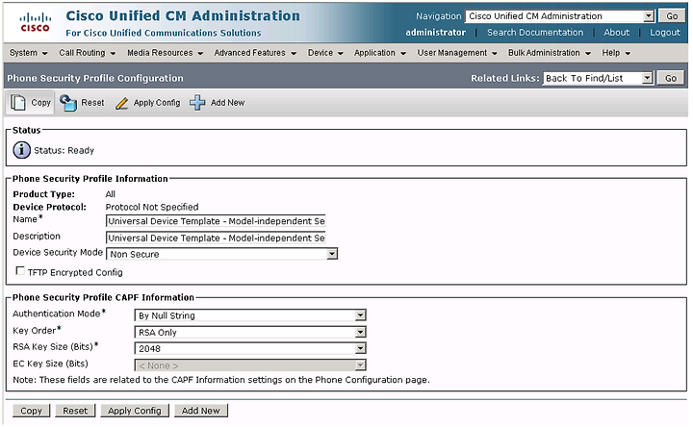Click the About link
Image resolution: width=693 pixels, height=427 pixels.
pos(616,33)
